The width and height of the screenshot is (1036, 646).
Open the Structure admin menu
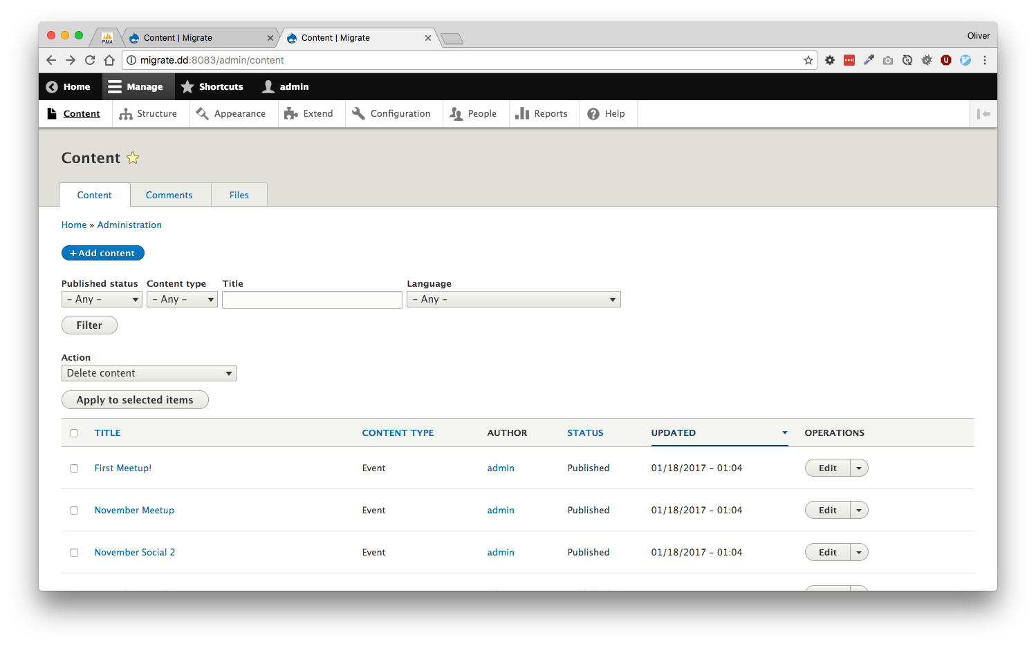pos(149,114)
